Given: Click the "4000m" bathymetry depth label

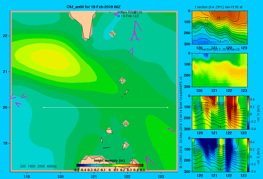Looking at the screenshot, I should pyautogui.click(x=52, y=166).
